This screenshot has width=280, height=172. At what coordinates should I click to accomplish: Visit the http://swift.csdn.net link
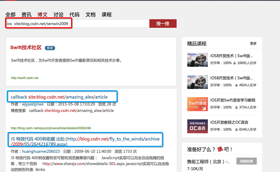[x=25, y=78]
